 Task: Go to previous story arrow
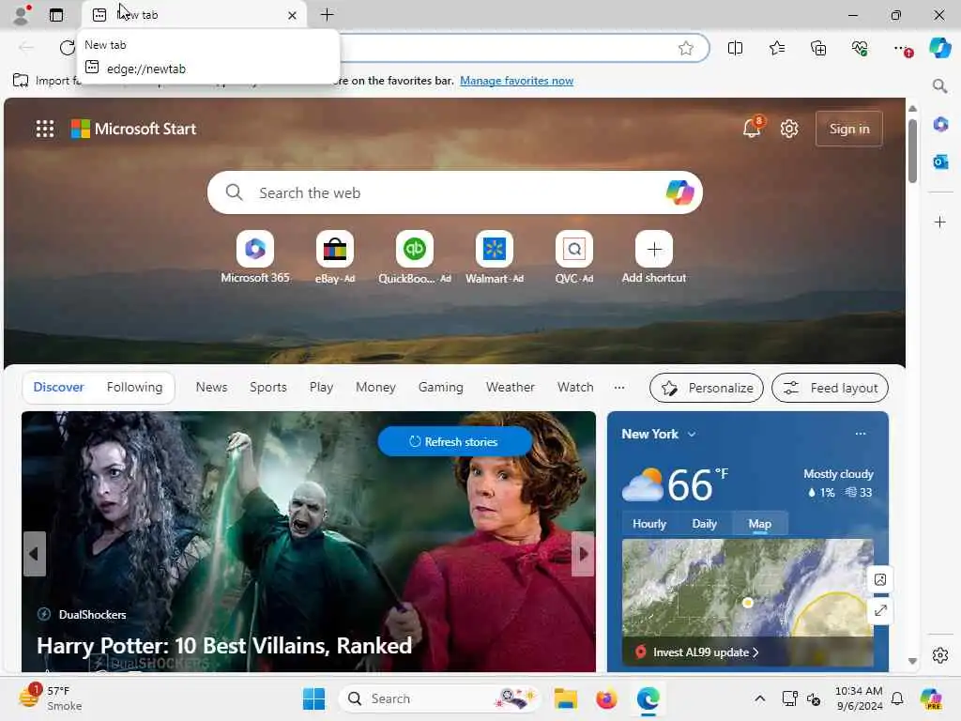point(35,554)
